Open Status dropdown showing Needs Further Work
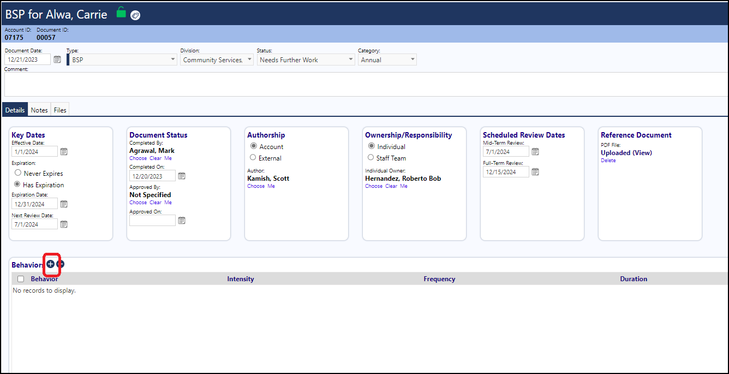The width and height of the screenshot is (729, 374). (306, 60)
